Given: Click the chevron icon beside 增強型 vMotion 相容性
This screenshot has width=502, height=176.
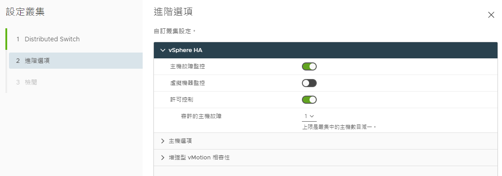Looking at the screenshot, I should [163, 158].
